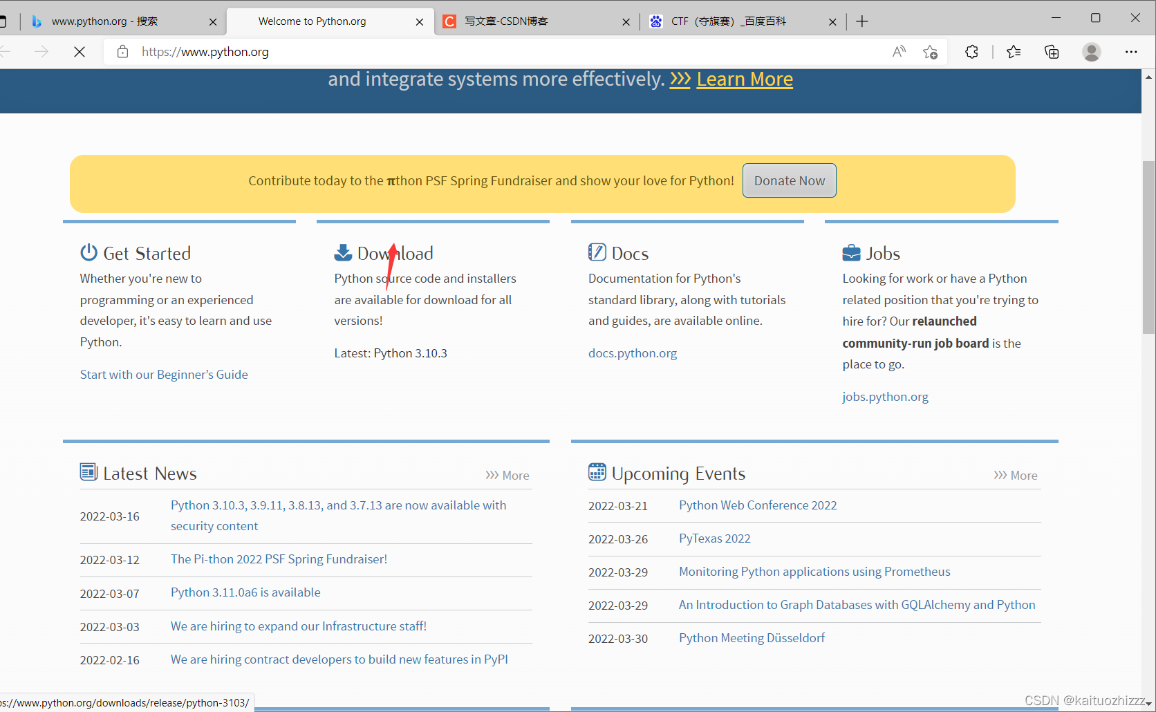Show More of Latest News
This screenshot has height=712, width=1156.
click(507, 476)
